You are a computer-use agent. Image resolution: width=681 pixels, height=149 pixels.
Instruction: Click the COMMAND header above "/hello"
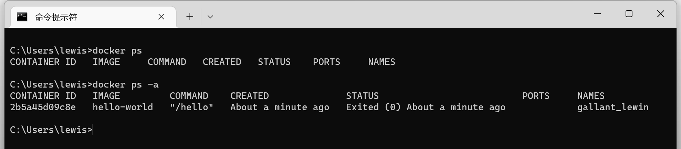[x=189, y=96]
